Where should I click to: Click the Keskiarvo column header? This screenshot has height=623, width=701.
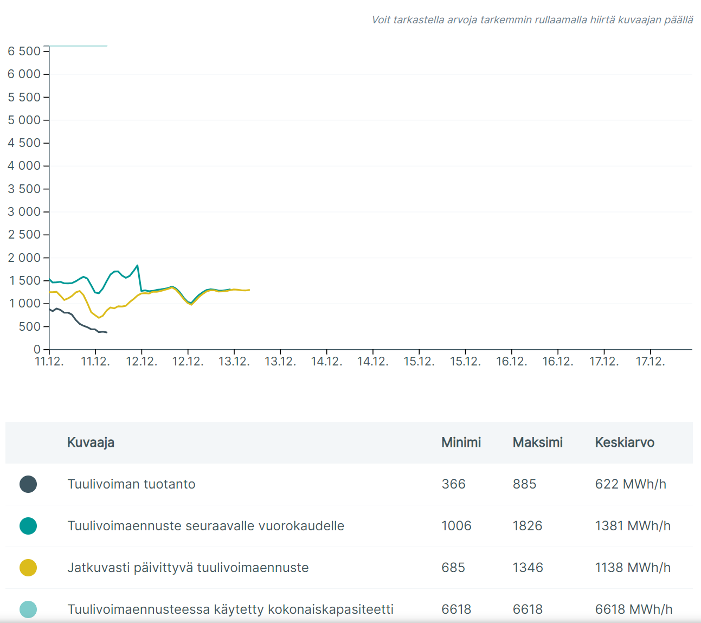tap(625, 442)
